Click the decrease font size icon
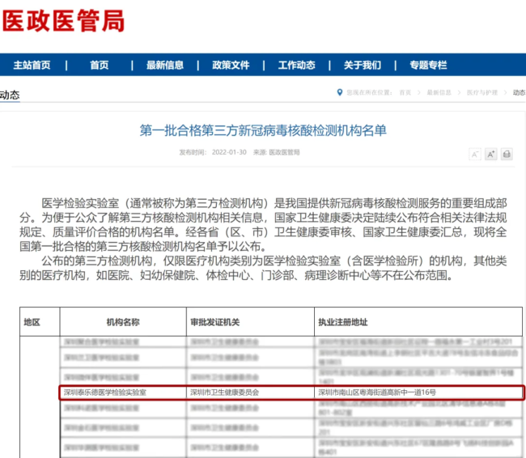This screenshot has height=458, width=526. pos(475,154)
